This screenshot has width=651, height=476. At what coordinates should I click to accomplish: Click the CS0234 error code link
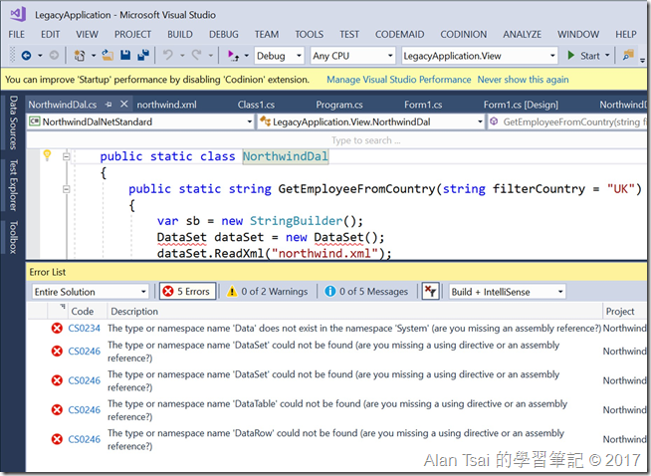tap(85, 329)
